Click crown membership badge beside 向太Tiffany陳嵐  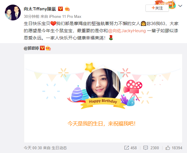tap(67, 9)
